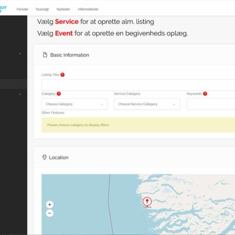
Task: Open the Choose Category dropdown
Action: (x=74, y=104)
